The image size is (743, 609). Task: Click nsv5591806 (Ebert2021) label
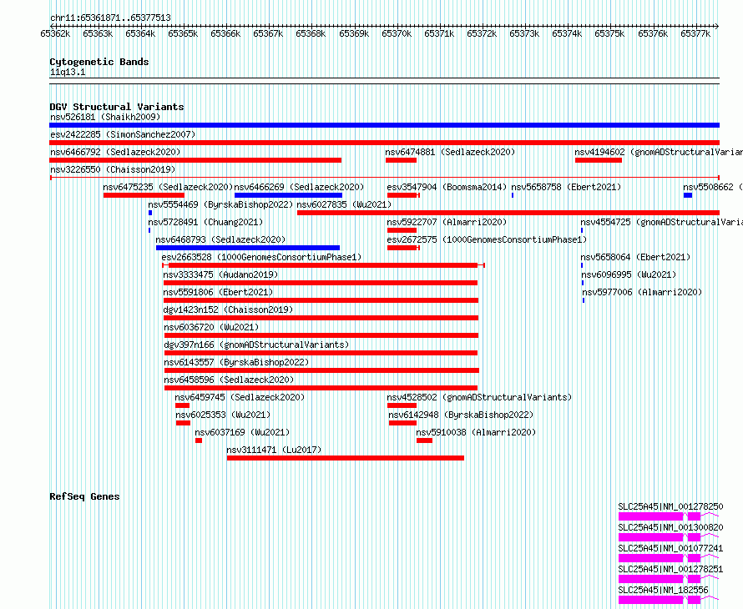pyautogui.click(x=218, y=292)
